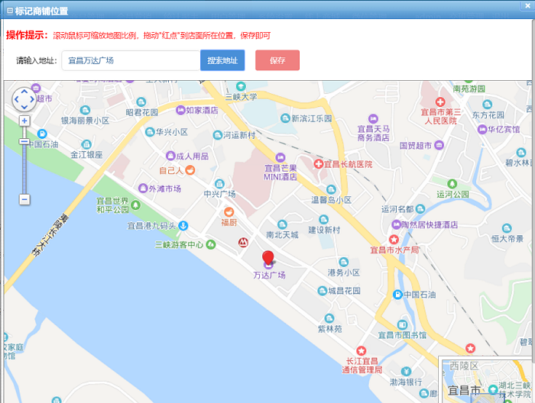This screenshot has height=403, width=535.
Task: Click the zoom out minus button
Action: point(24,199)
